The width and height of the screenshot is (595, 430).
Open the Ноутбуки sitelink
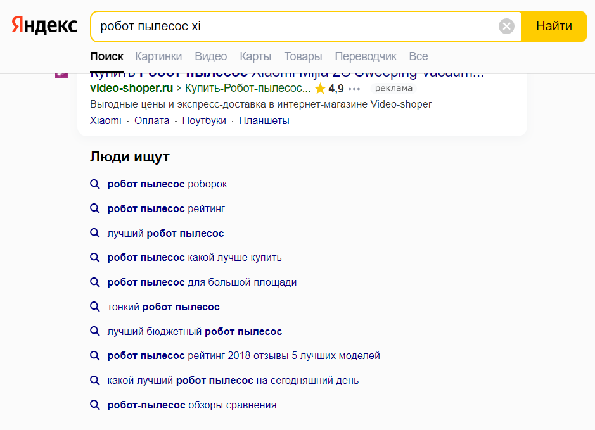click(204, 120)
